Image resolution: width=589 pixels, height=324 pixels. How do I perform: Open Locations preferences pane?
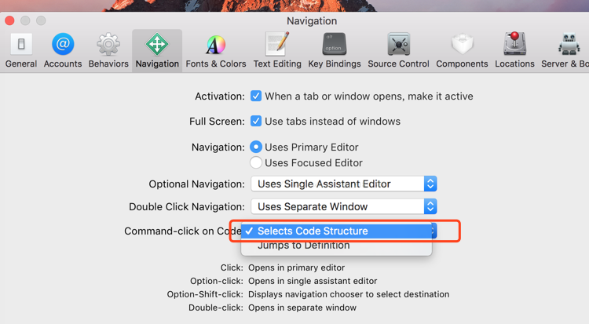[515, 50]
